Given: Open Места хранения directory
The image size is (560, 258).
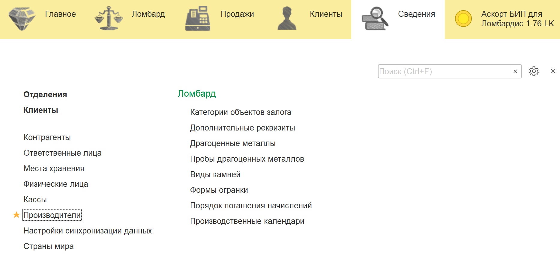Looking at the screenshot, I should [54, 169].
